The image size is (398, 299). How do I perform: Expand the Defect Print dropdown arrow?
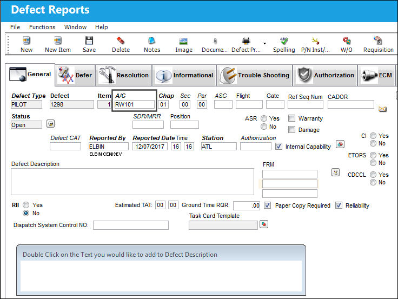(x=264, y=43)
